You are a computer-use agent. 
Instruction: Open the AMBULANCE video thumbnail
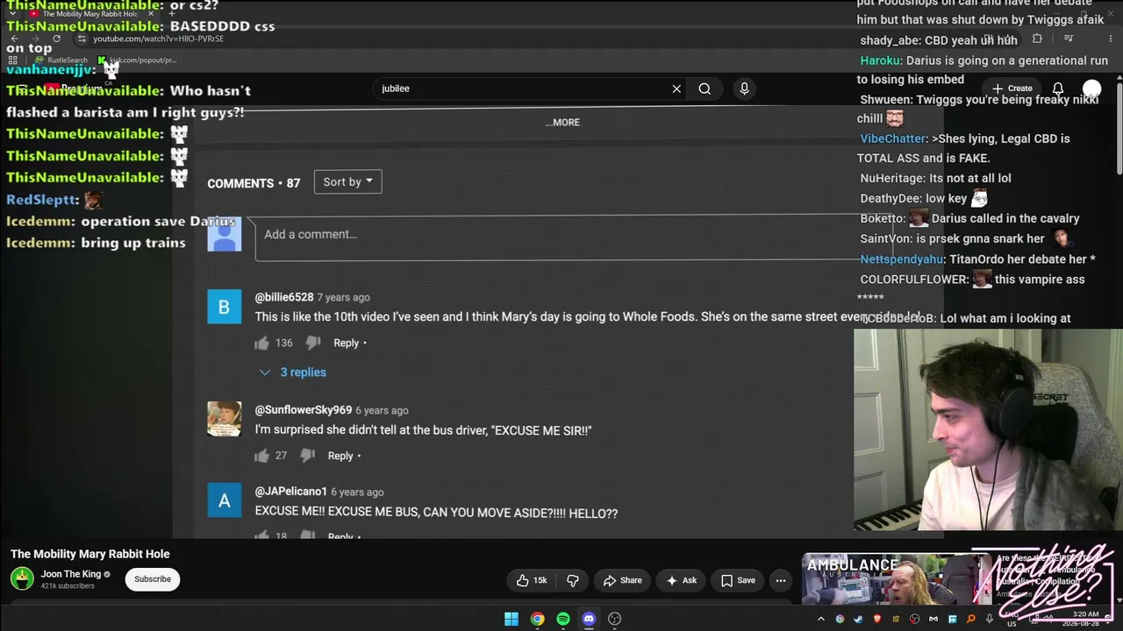tap(895, 579)
